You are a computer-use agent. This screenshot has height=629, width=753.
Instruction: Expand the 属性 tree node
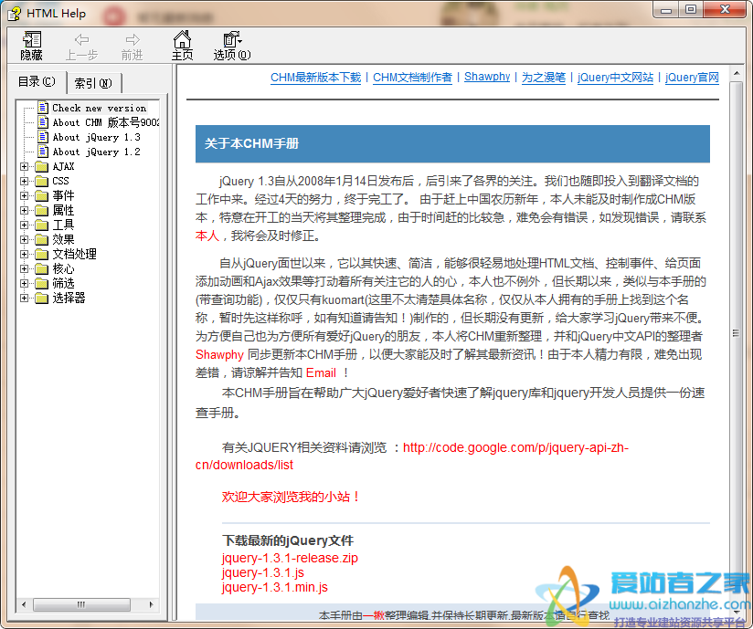tap(24, 210)
